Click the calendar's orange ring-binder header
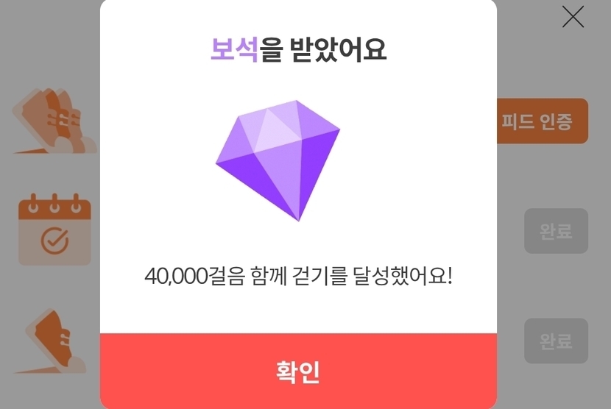The width and height of the screenshot is (611, 409). tap(54, 207)
